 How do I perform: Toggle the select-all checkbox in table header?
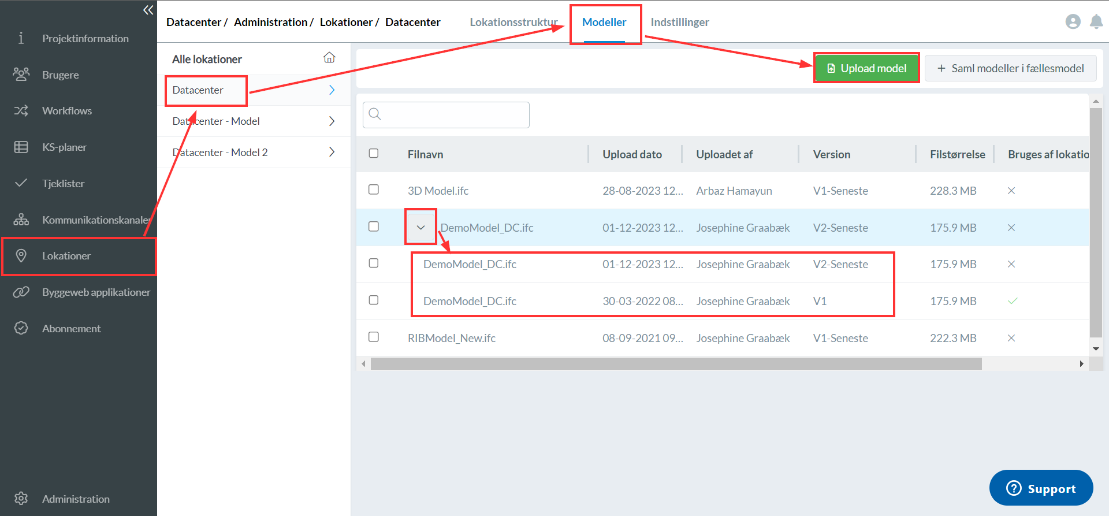[x=374, y=153]
